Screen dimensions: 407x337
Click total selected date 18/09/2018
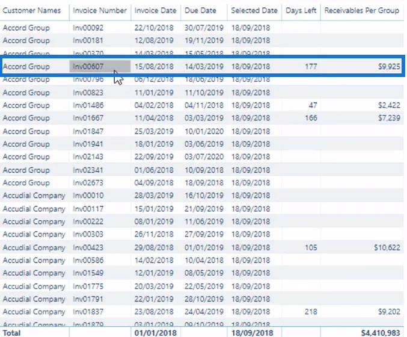point(252,333)
